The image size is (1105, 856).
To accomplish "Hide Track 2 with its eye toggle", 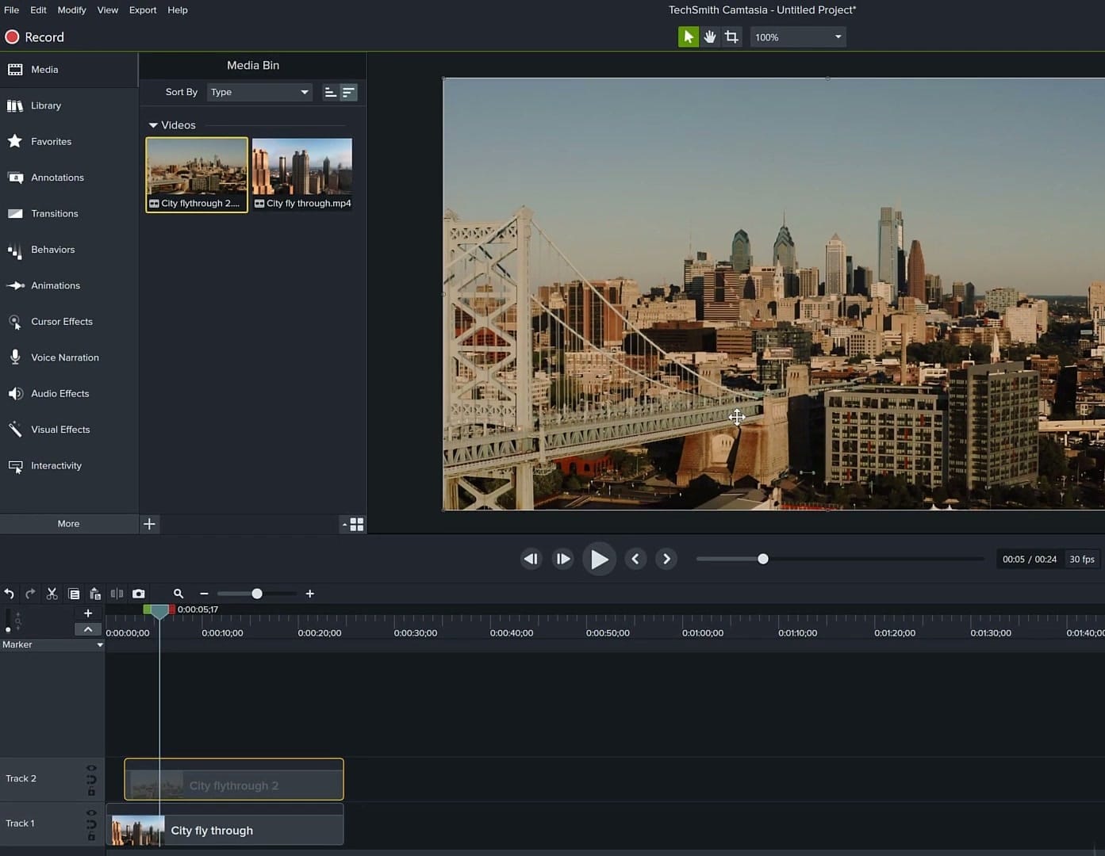I will pyautogui.click(x=90, y=766).
